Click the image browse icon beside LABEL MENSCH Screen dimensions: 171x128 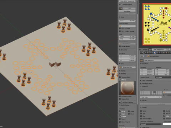click(x=150, y=49)
